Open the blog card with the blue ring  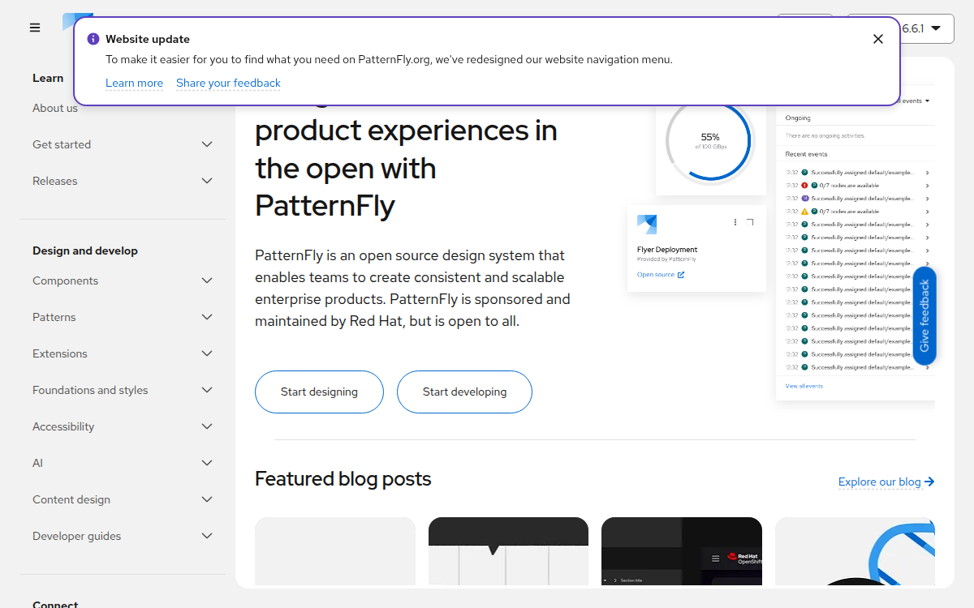tap(855, 551)
